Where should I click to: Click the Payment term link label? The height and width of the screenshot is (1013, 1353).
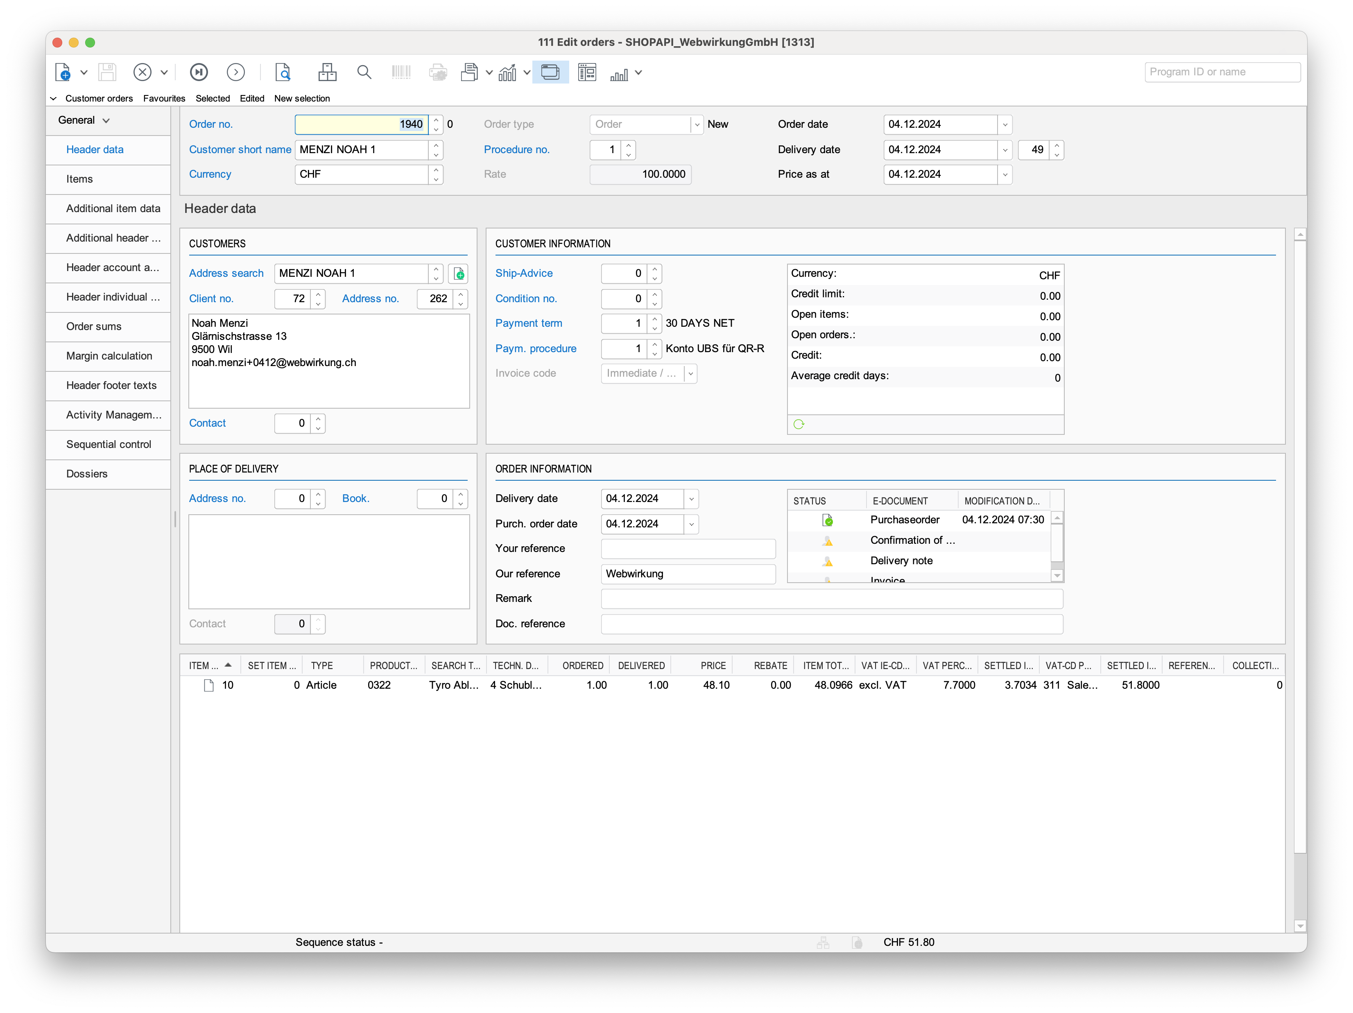(x=529, y=323)
